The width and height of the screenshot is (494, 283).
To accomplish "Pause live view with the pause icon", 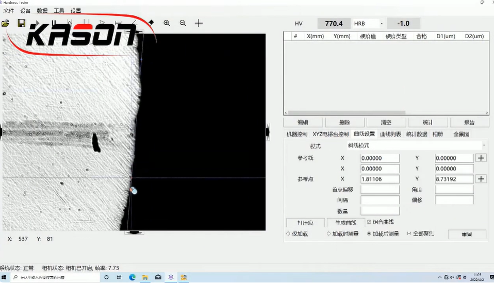I will click(54, 23).
